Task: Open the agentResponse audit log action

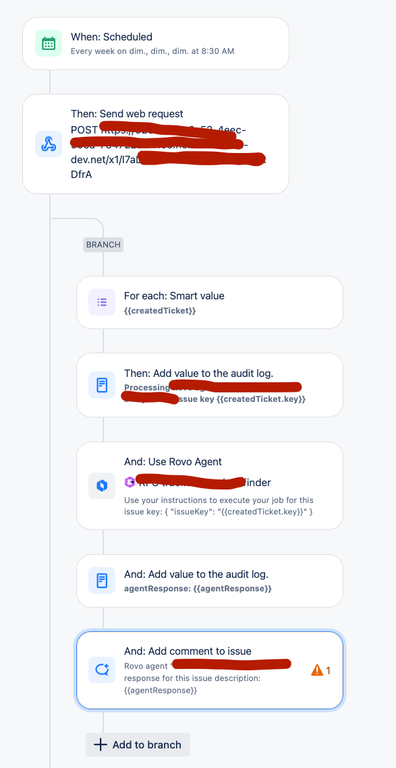Action: [x=210, y=581]
